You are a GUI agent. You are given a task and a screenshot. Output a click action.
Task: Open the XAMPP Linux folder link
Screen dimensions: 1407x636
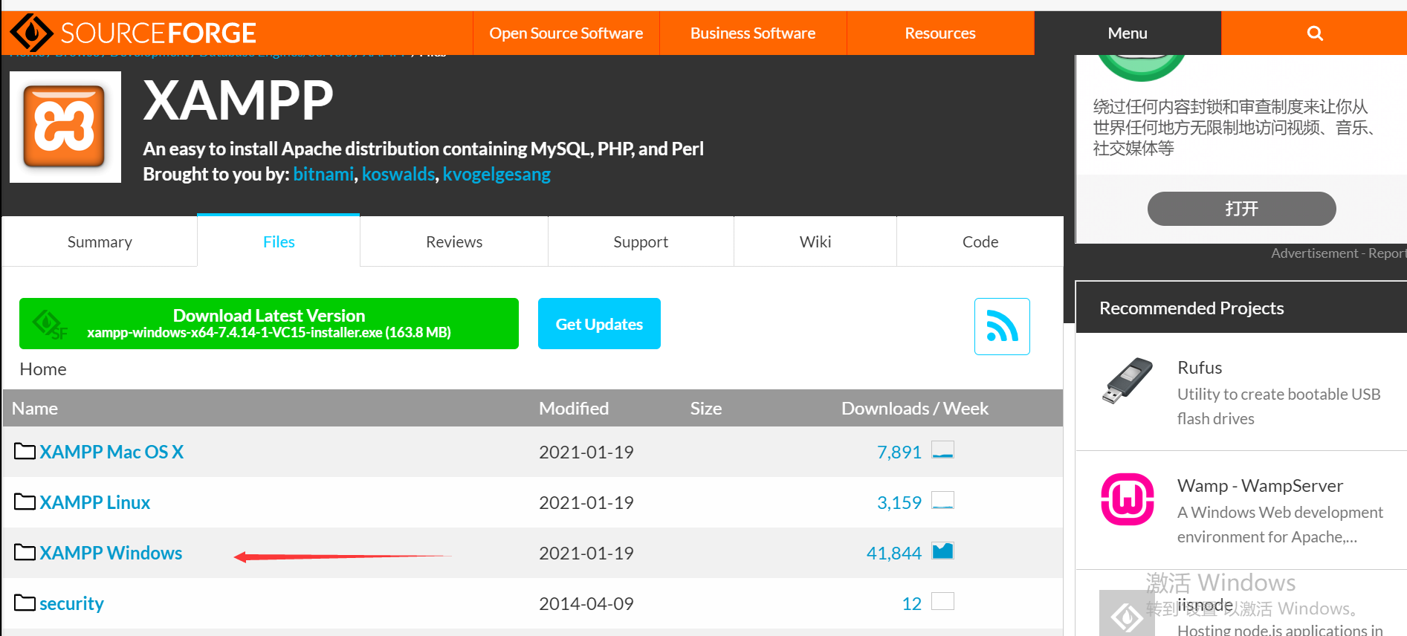click(95, 502)
